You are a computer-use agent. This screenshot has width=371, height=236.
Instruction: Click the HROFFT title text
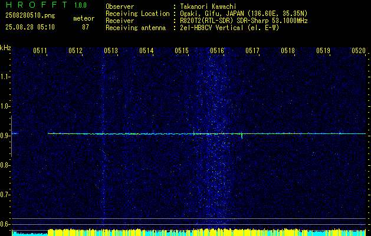coord(36,5)
